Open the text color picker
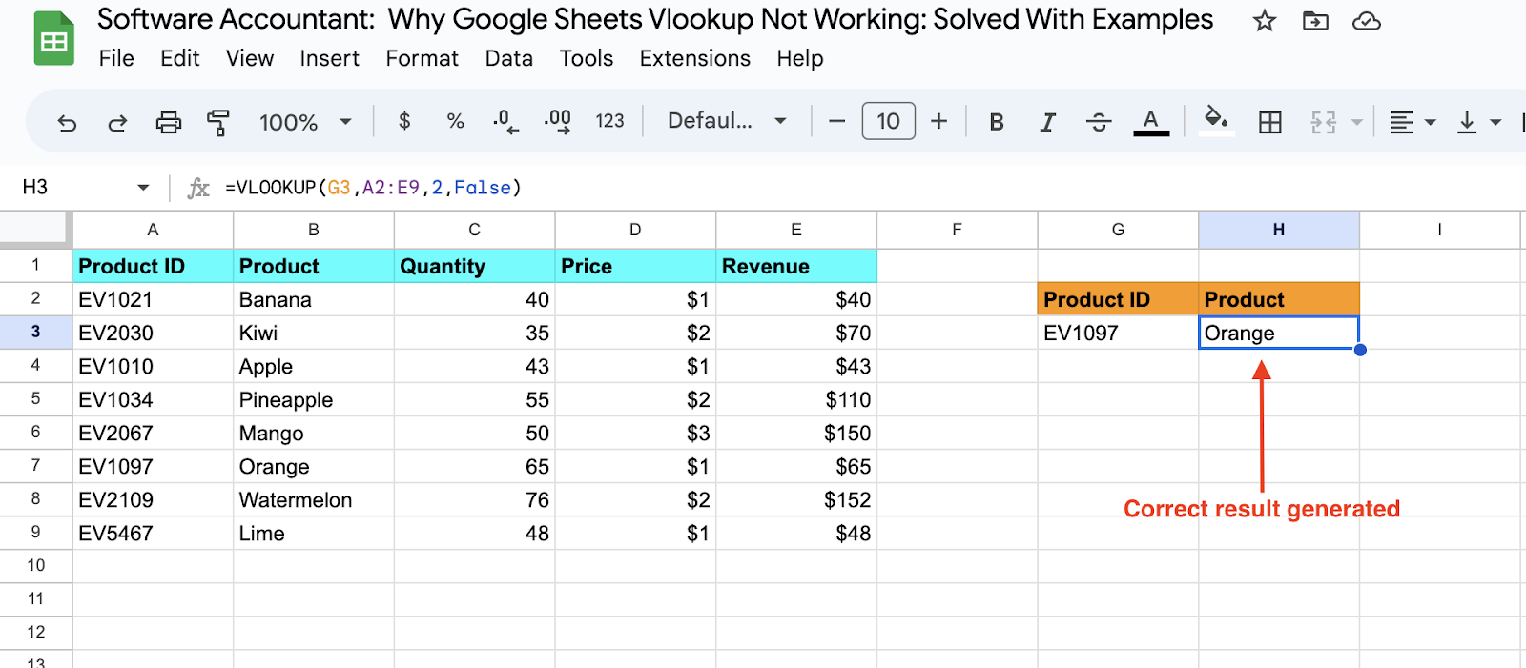This screenshot has height=668, width=1526. (1151, 122)
